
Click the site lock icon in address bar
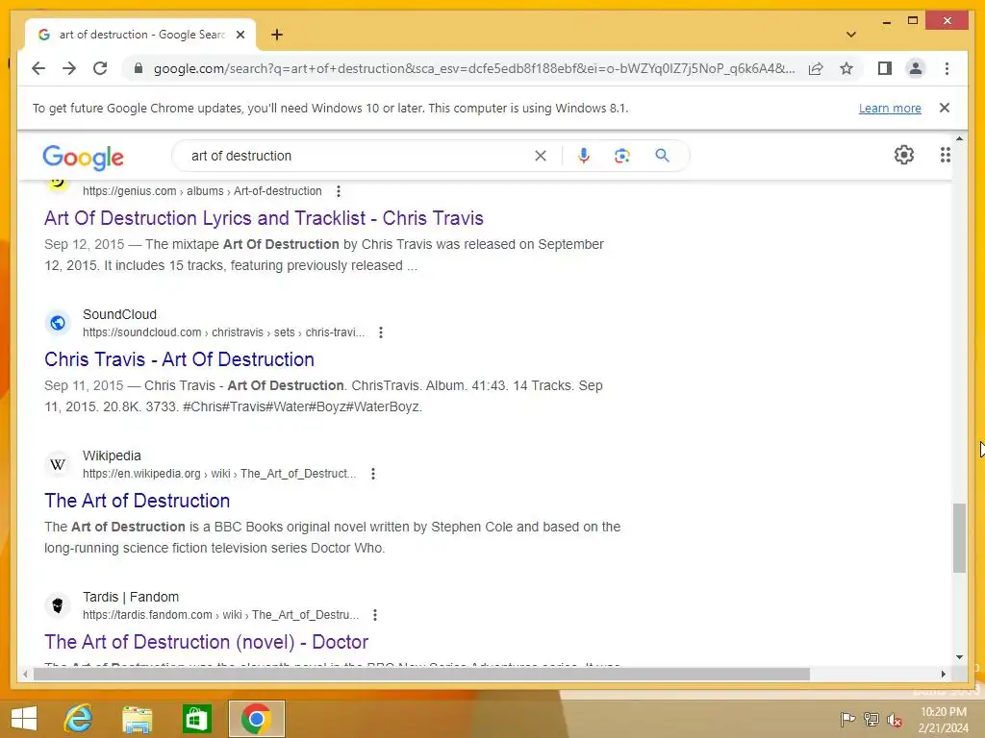[x=139, y=68]
